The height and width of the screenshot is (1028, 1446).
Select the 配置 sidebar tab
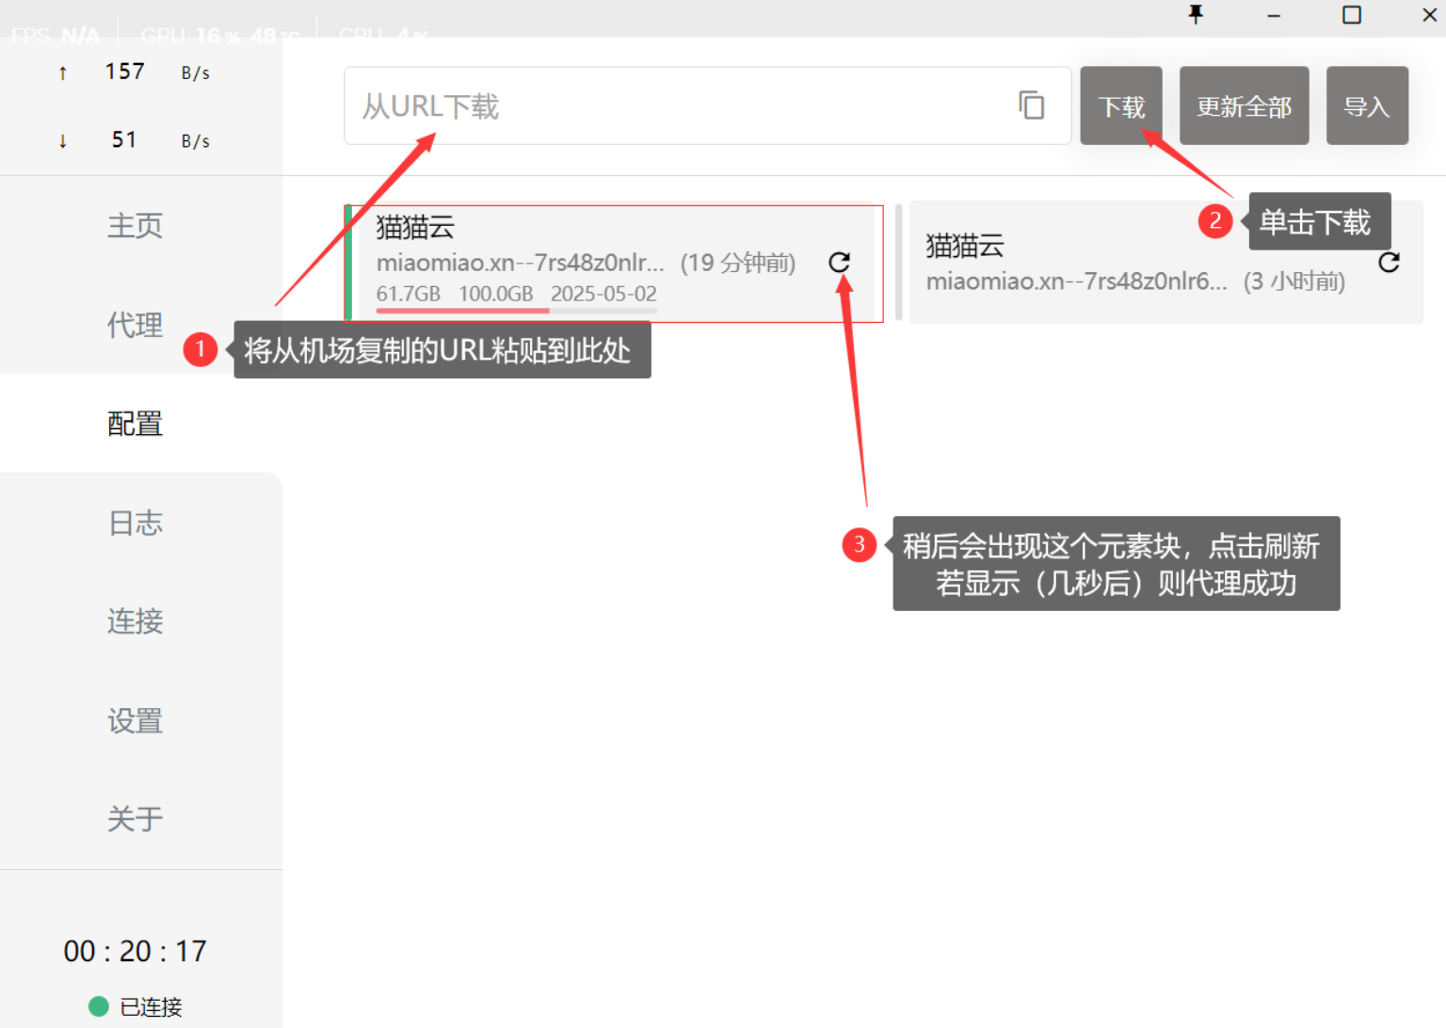pos(136,424)
